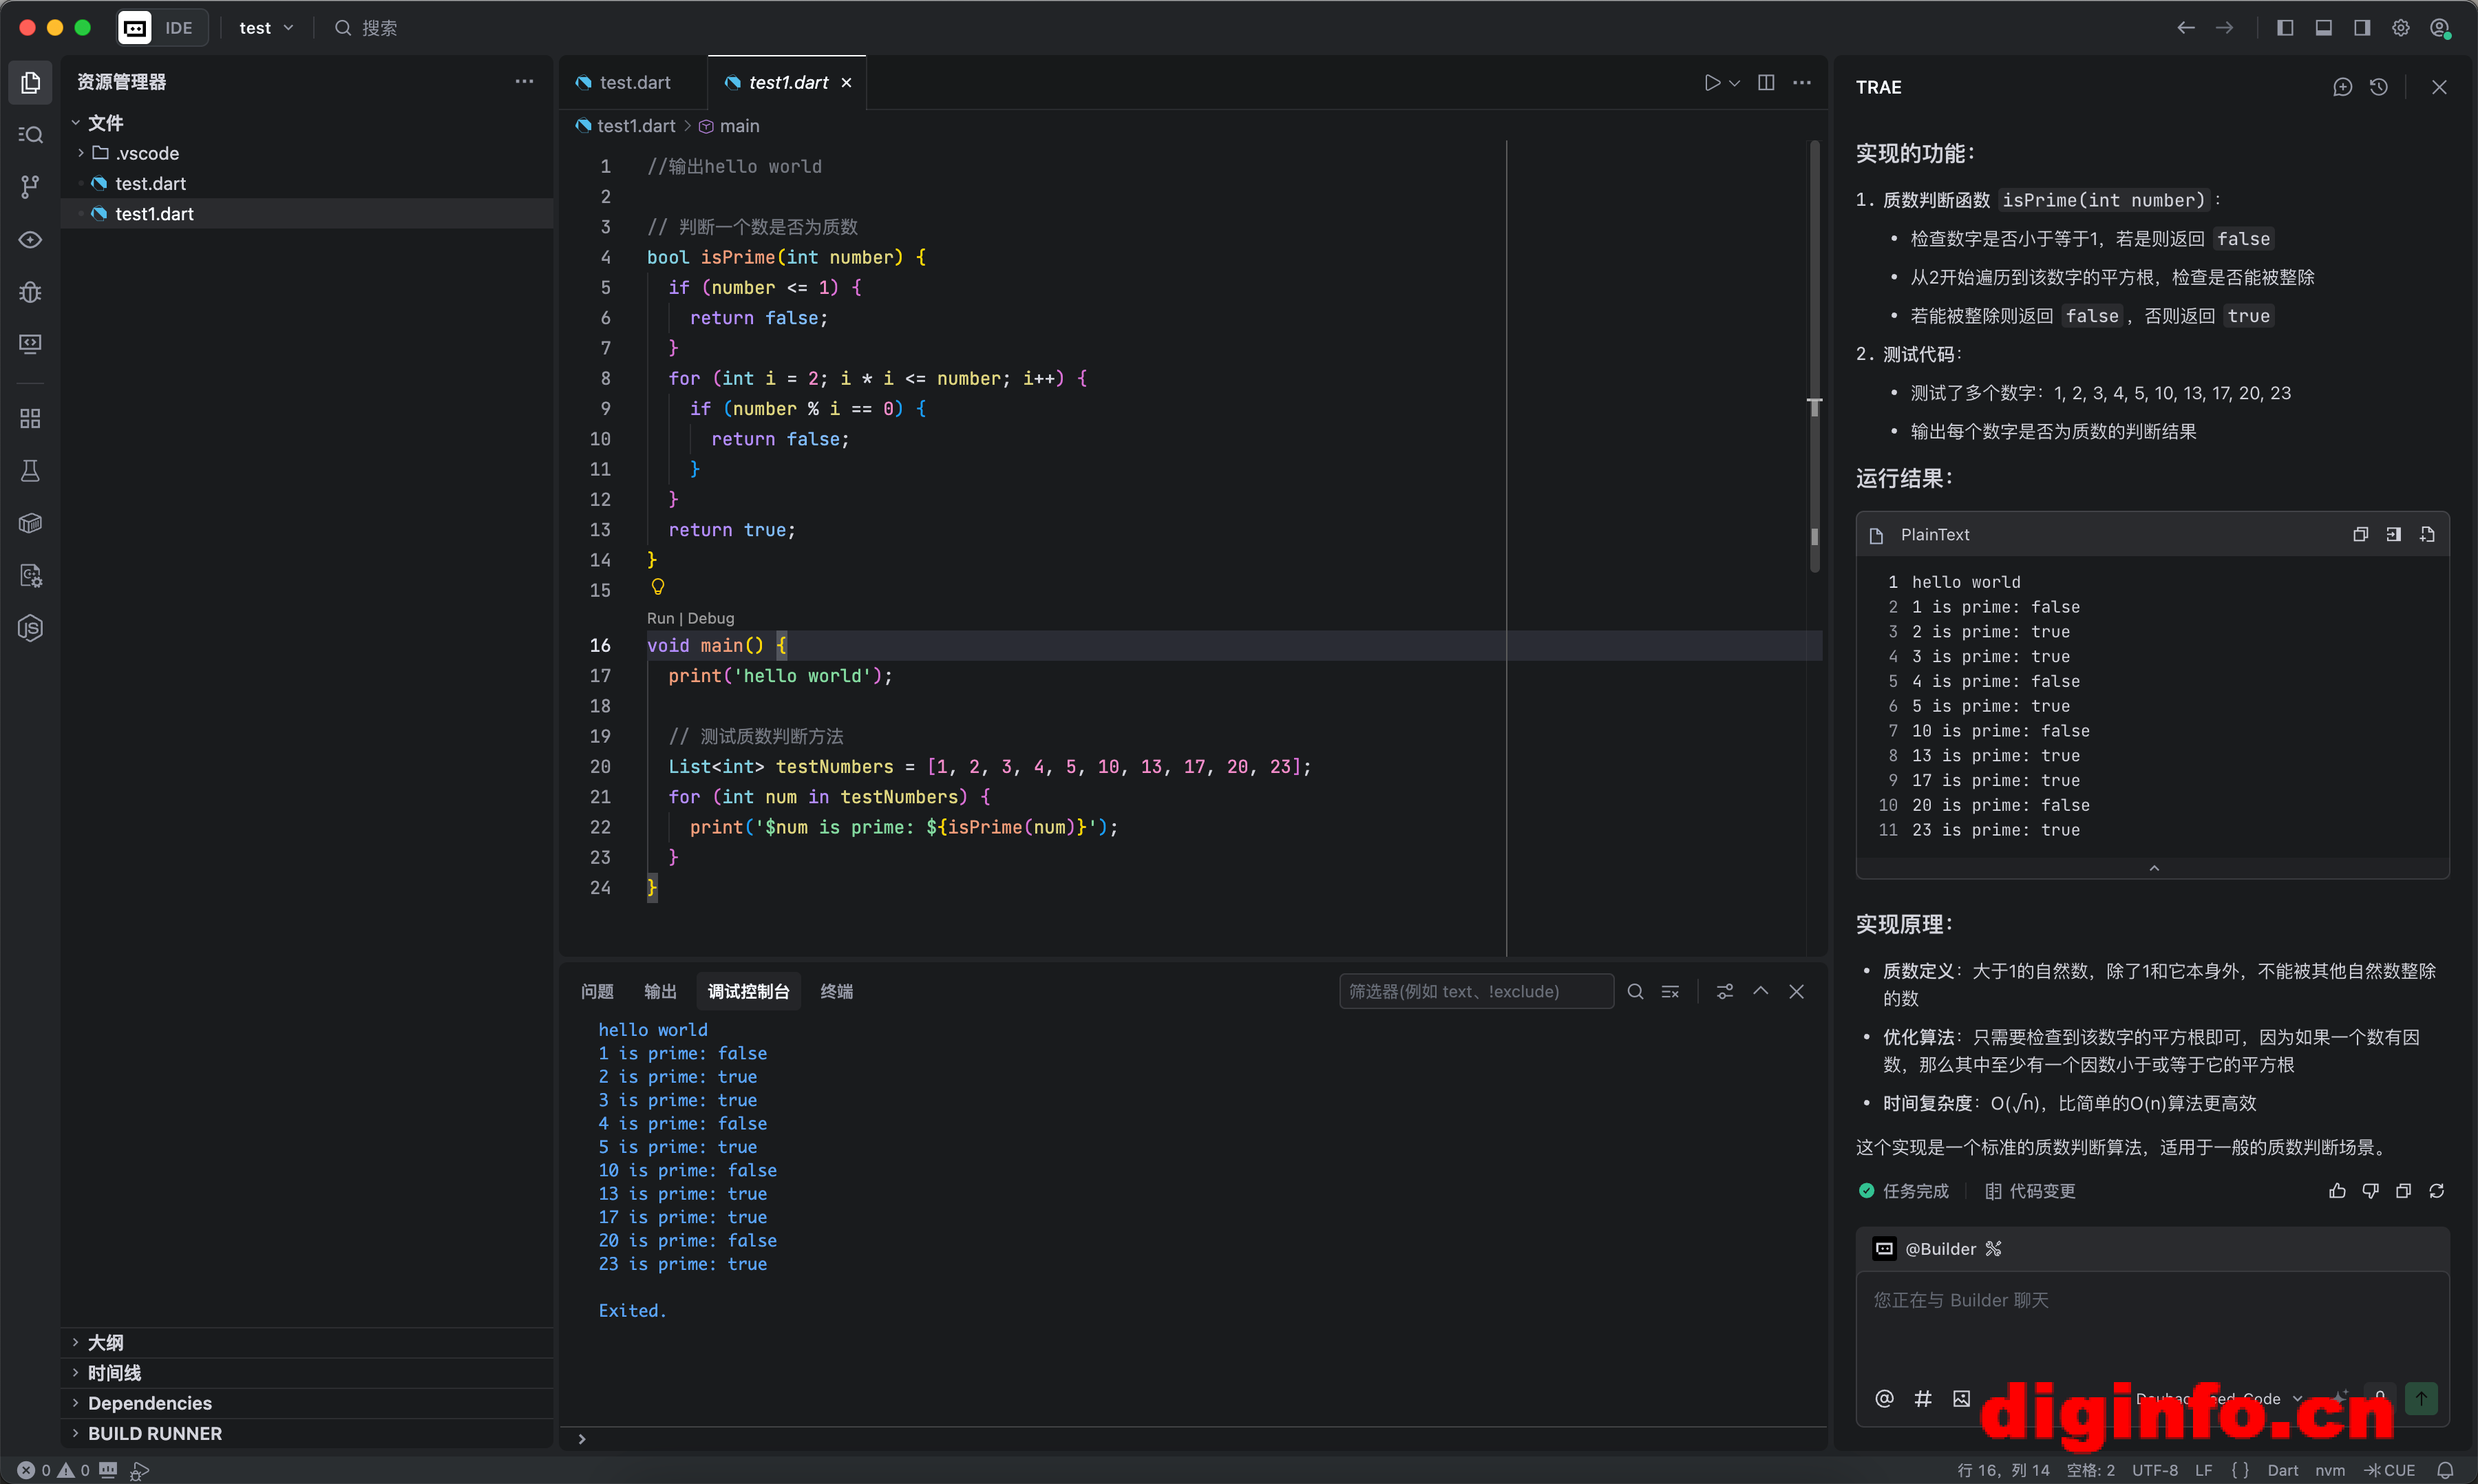Screen dimensions: 2478x1484
Task: Start a new chat in TRAE panel
Action: tap(2342, 87)
